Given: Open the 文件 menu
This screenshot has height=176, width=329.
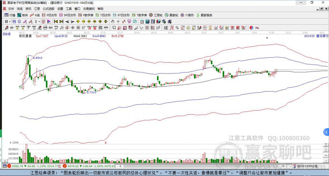Looking at the screenshot, I should click(11, 9).
